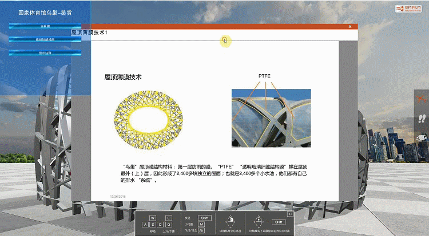The height and width of the screenshot is (236, 429).
Task: Click the bottom icon in right sidebar
Action: (422, 137)
